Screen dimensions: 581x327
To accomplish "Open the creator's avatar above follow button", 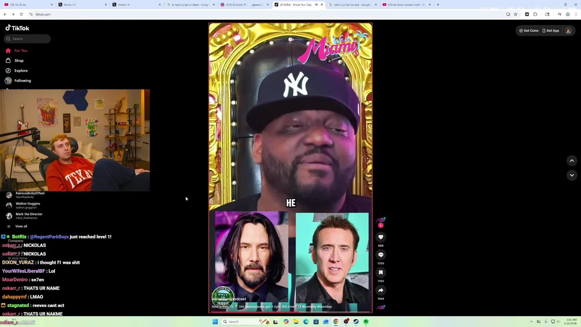I will [x=381, y=220].
